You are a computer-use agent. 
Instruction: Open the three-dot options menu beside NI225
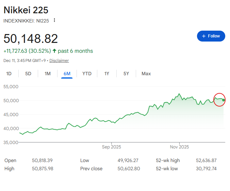(x=54, y=20)
